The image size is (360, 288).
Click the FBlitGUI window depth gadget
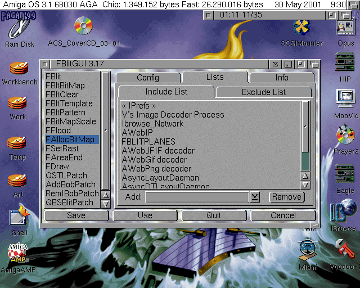pos(314,64)
